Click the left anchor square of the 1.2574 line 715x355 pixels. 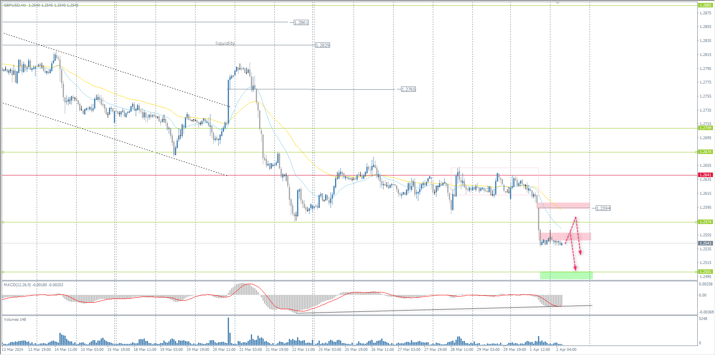pos(3,222)
